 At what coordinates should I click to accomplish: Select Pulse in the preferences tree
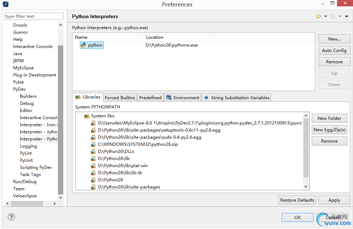click(18, 82)
